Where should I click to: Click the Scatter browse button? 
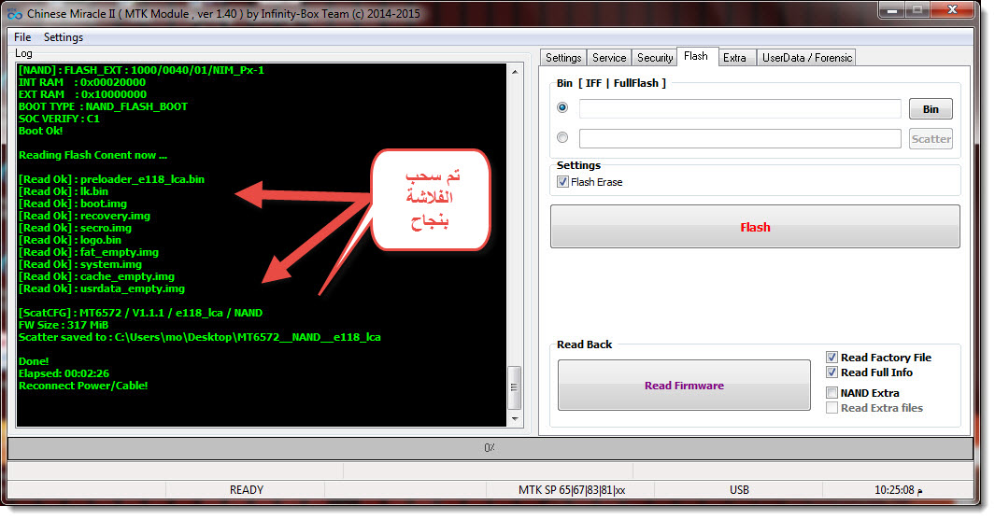click(x=931, y=138)
